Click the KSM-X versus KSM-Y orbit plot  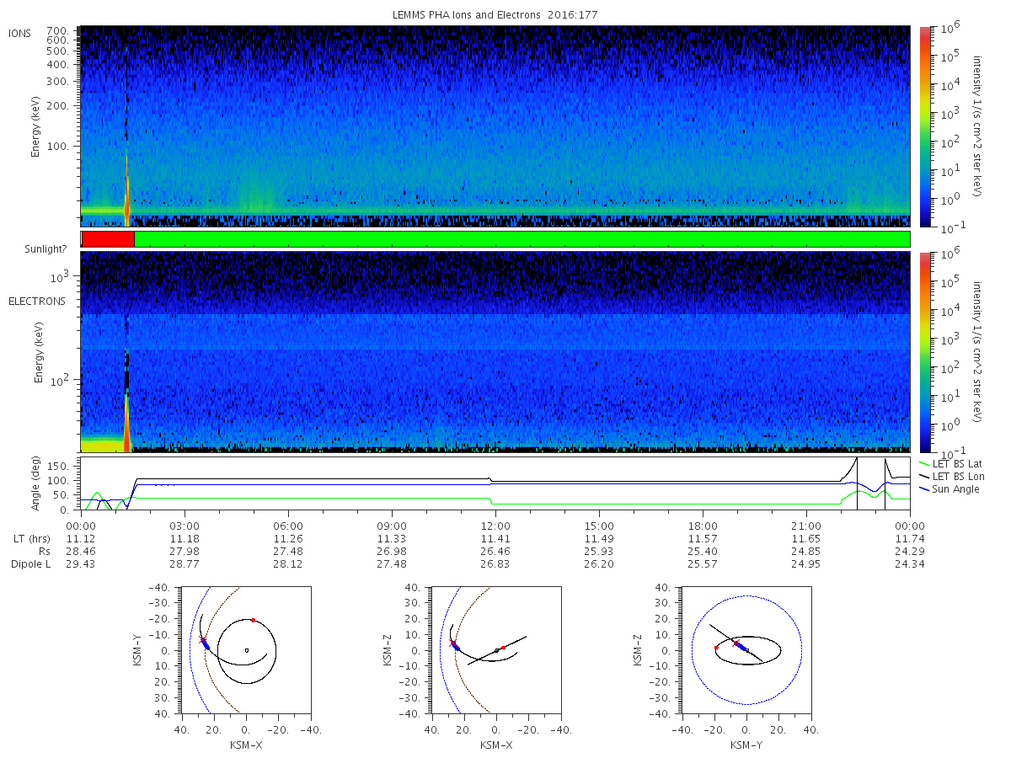[244, 649]
